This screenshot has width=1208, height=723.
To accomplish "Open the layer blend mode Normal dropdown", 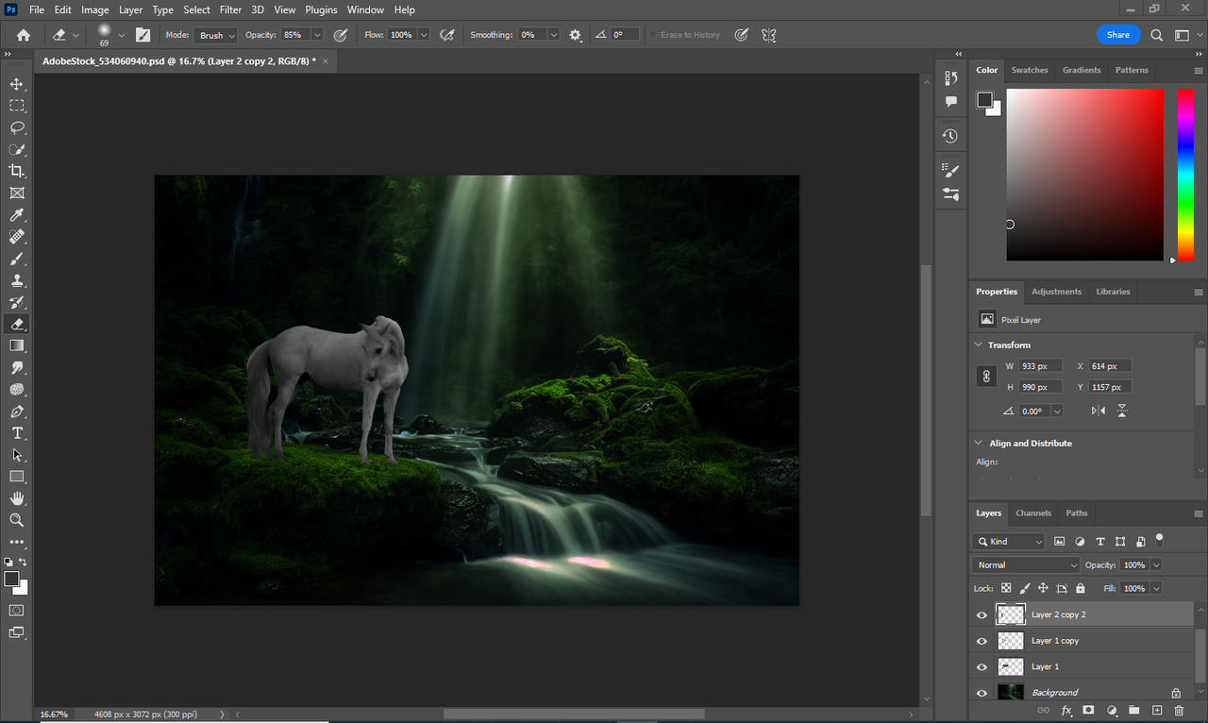I will [1025, 565].
